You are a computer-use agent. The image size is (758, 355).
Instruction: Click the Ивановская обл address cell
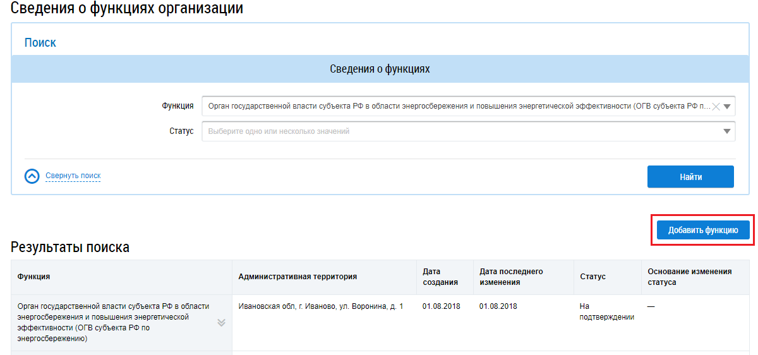point(320,306)
